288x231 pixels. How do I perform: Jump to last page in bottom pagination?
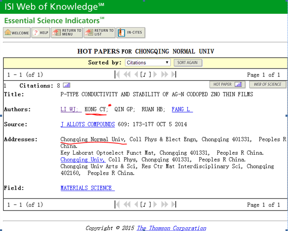173,204
